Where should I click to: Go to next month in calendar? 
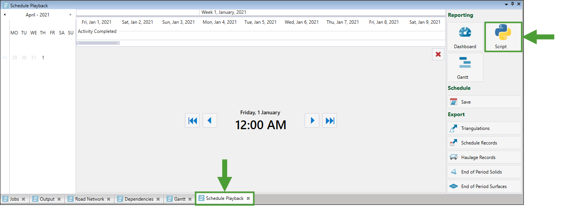point(71,15)
